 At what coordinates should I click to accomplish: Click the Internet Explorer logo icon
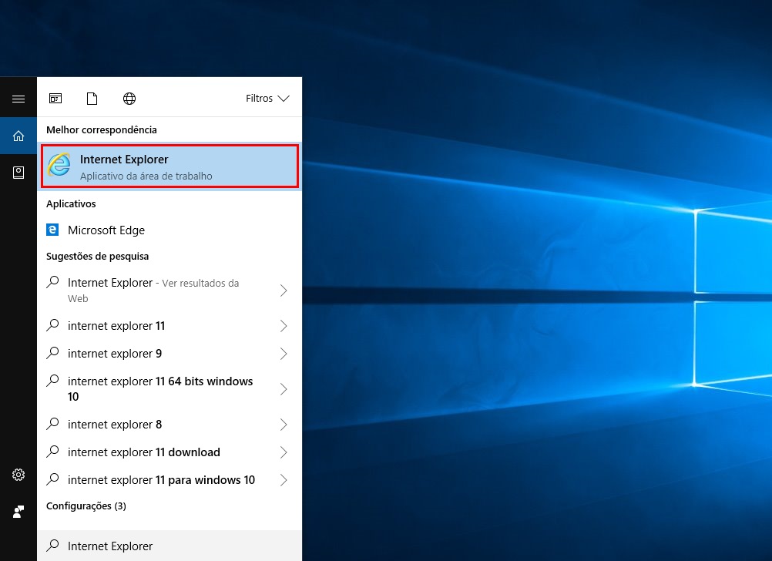click(x=59, y=164)
